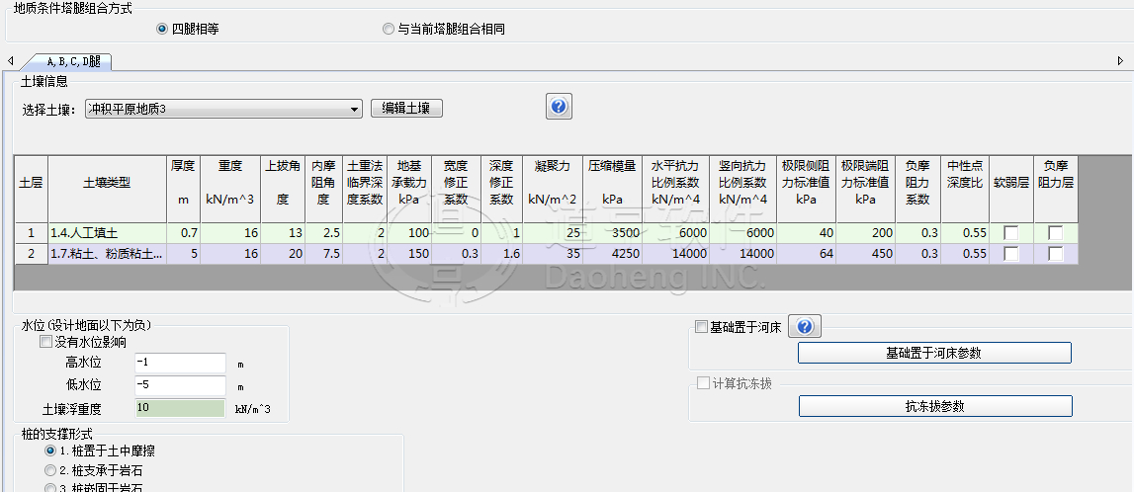Image resolution: width=1134 pixels, height=492 pixels.
Task: Toggle 负摩阻力层 checkbox for soil layer 2
Action: click(x=1056, y=254)
